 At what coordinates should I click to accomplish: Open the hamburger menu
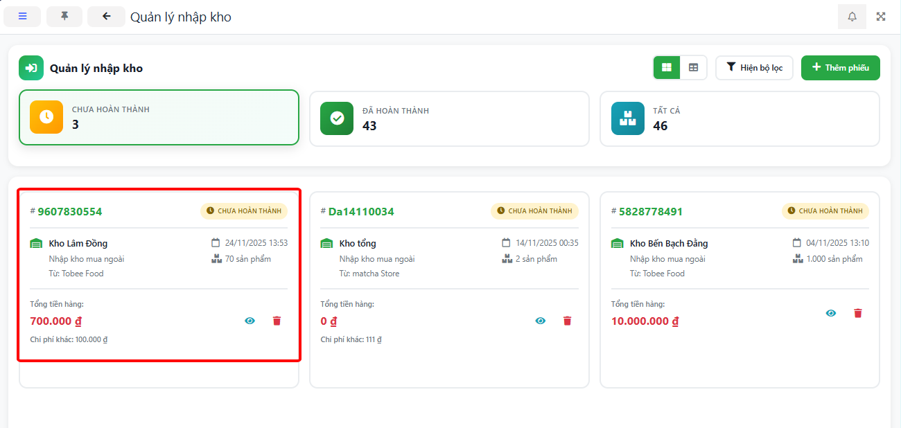point(22,17)
